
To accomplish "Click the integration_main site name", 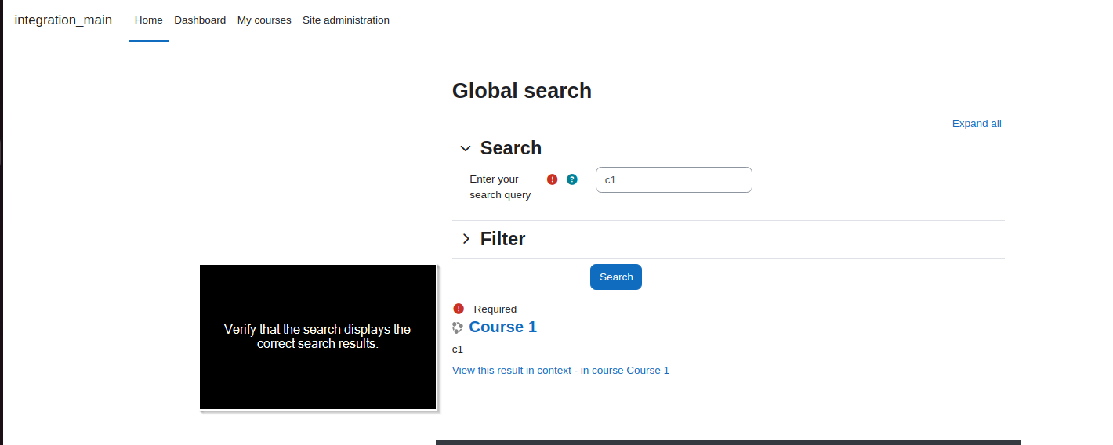I will tap(63, 20).
